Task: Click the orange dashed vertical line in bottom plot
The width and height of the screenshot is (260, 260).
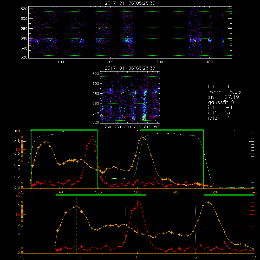Action: pos(76,224)
